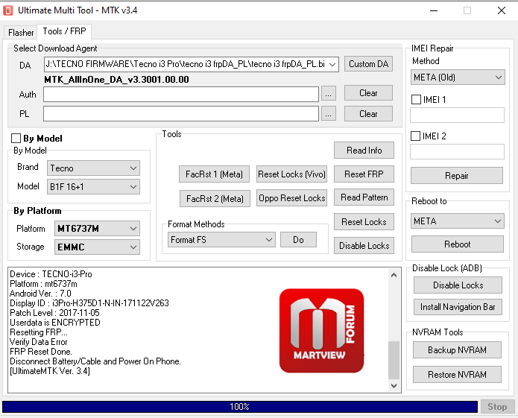Viewport: 518px width, 418px height.
Task: Open the Format Methods dropdown
Action: coord(221,240)
